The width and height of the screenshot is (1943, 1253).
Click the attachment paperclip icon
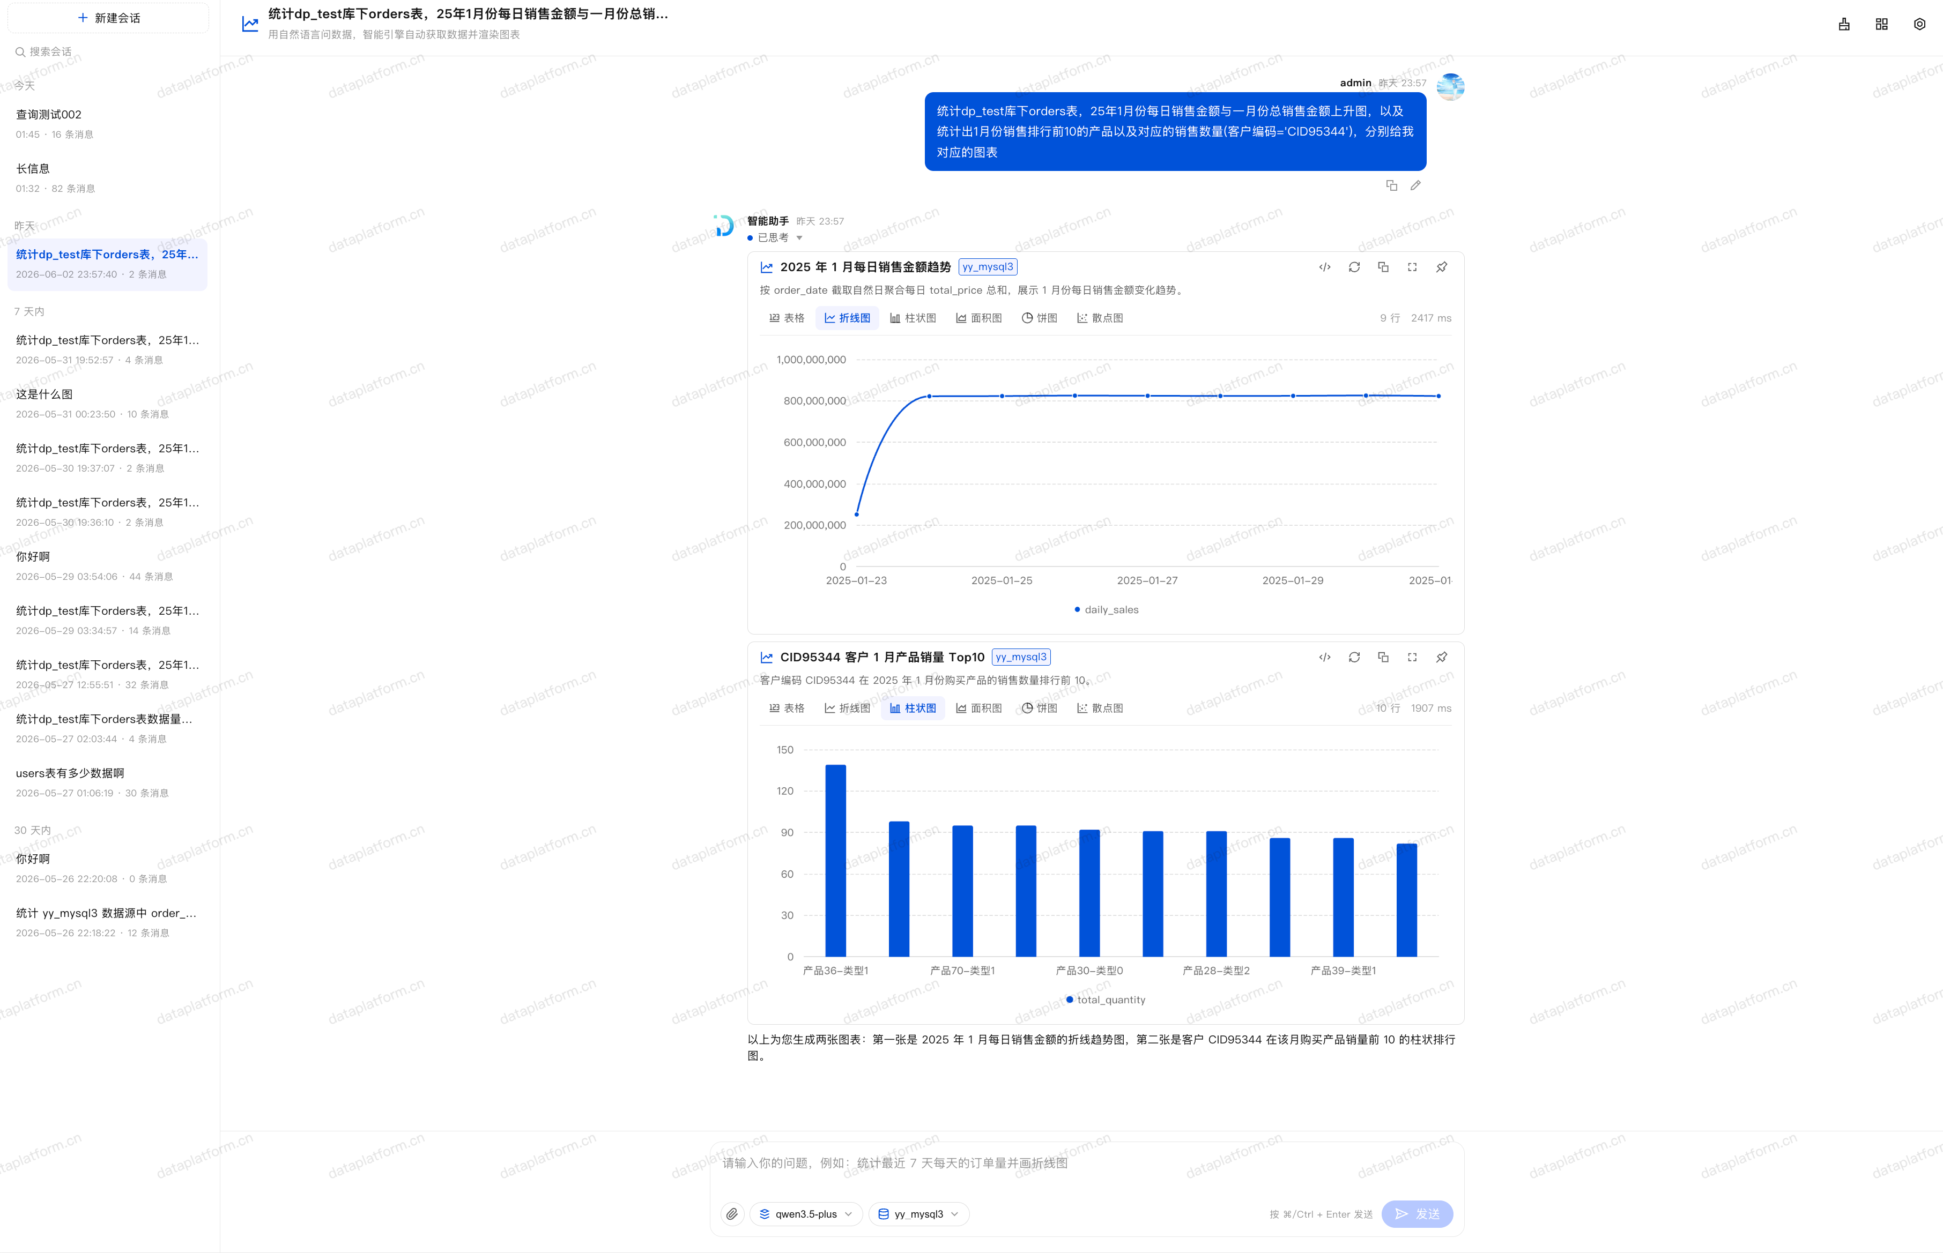click(x=732, y=1214)
